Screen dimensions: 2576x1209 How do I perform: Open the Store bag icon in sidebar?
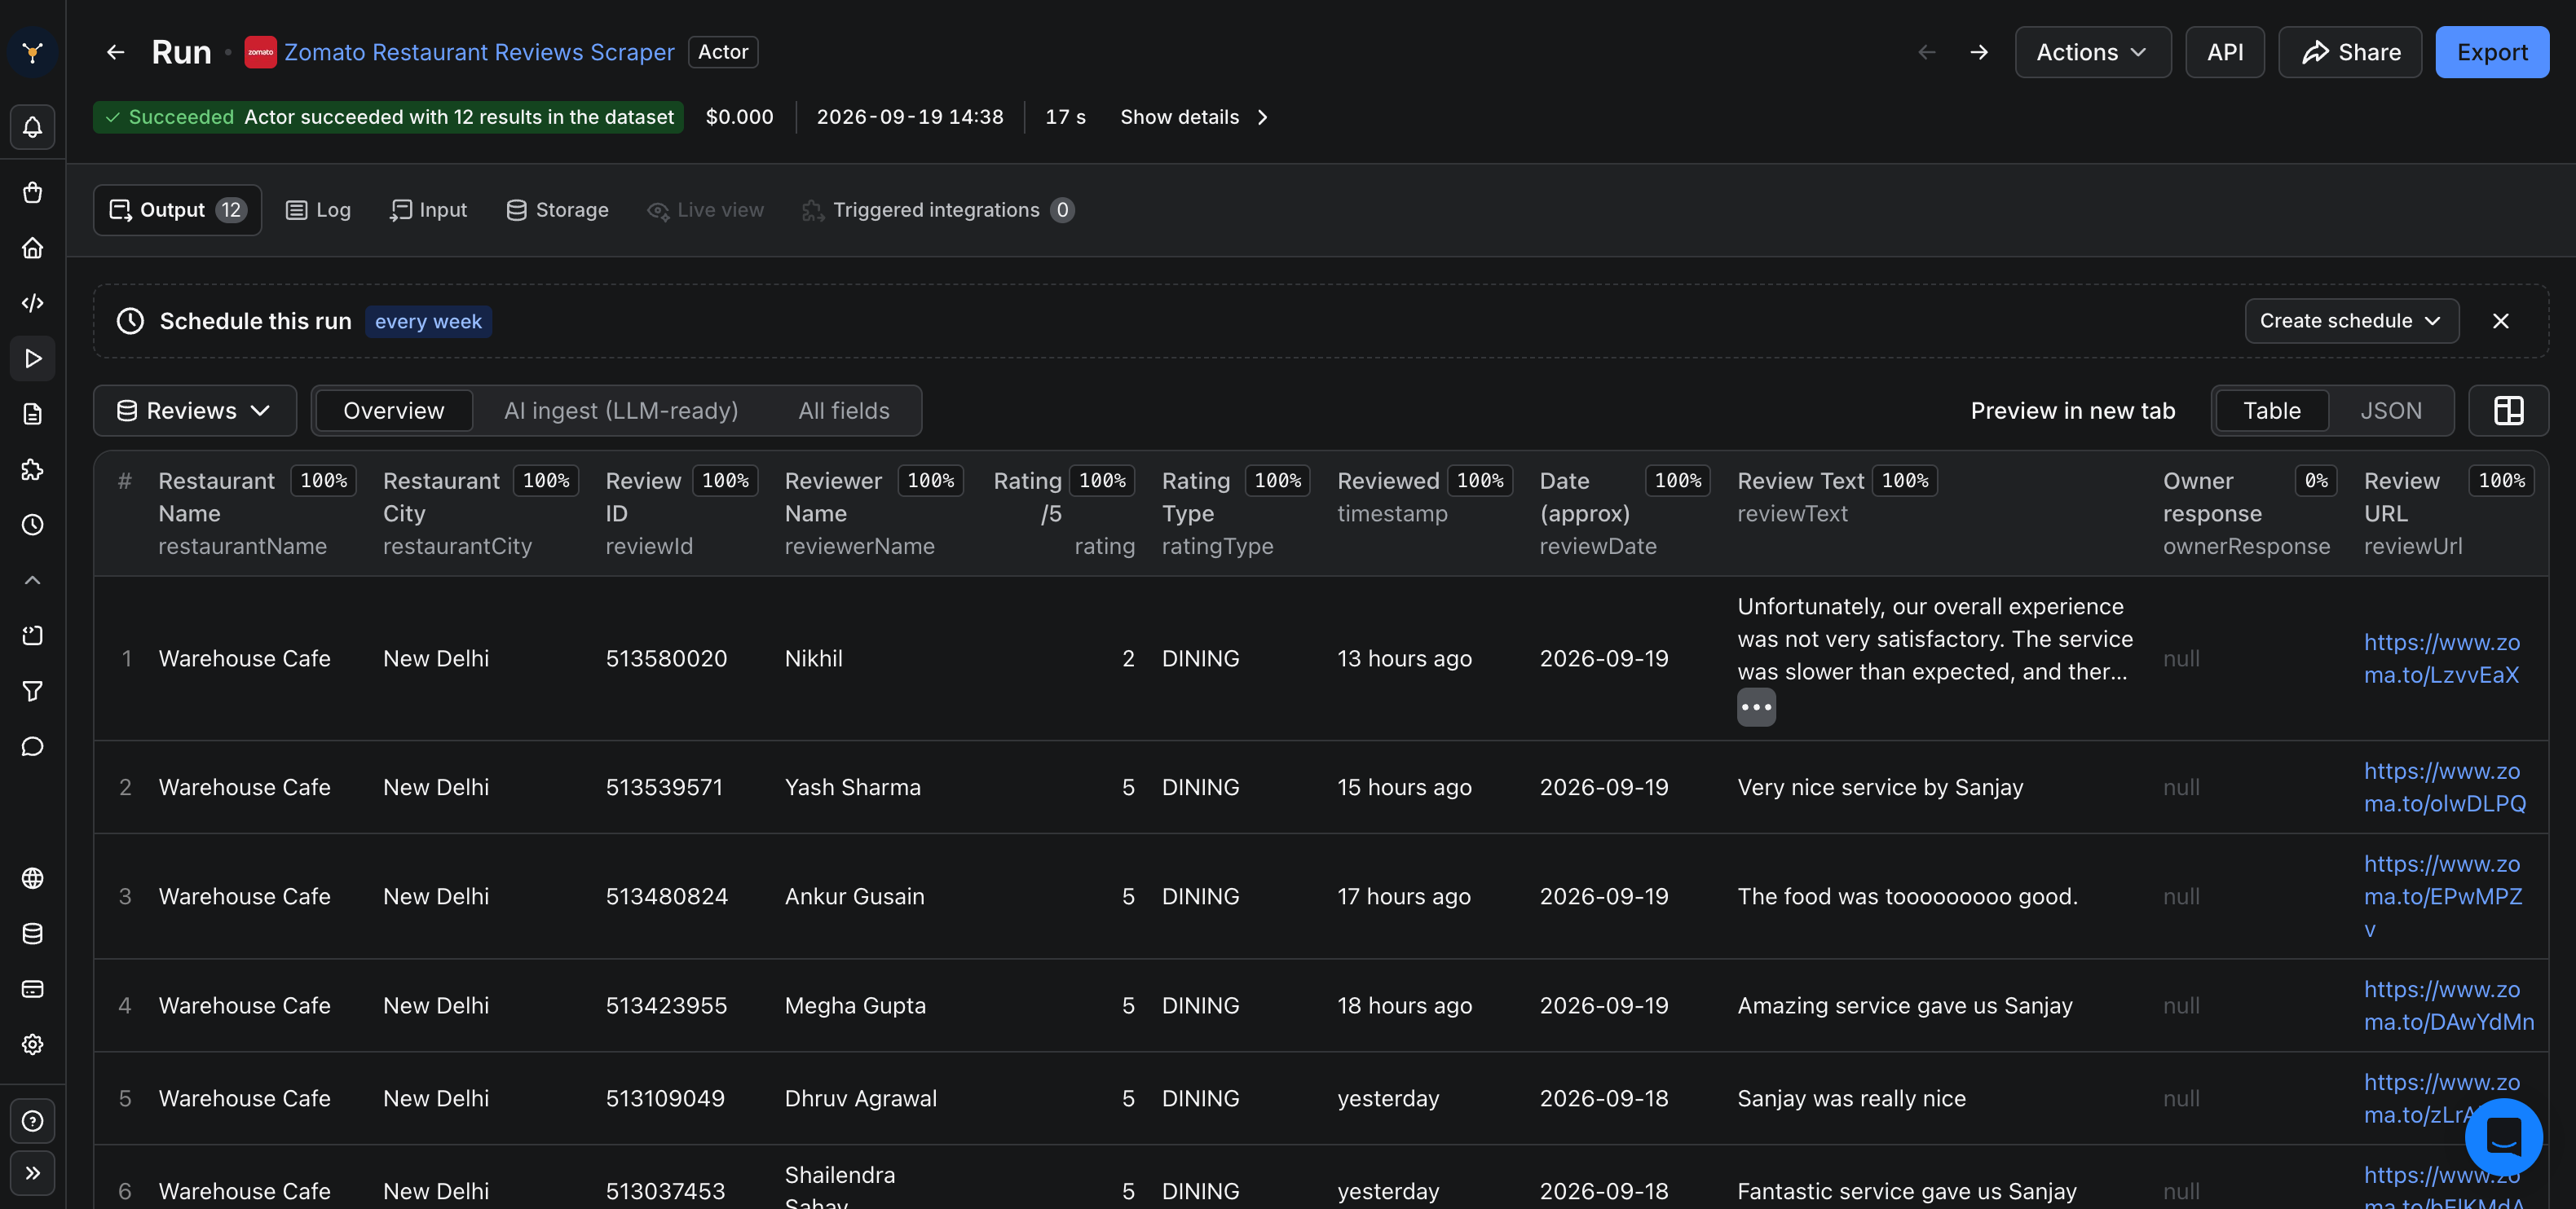point(32,193)
